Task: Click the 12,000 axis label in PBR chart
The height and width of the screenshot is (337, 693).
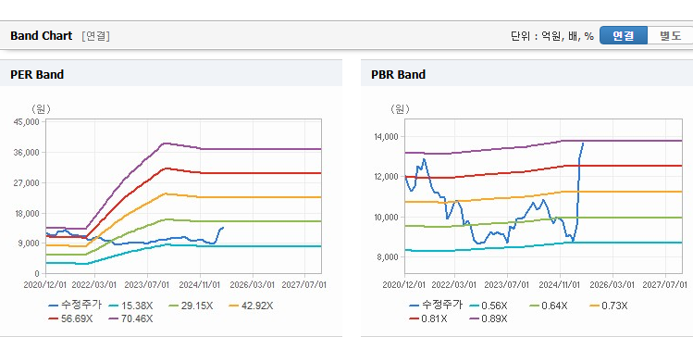Action: pos(387,177)
